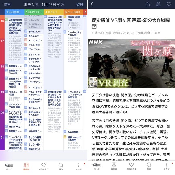Open the 相棒21 #13 program listing
The height and width of the screenshot is (175, 175).
73,23
